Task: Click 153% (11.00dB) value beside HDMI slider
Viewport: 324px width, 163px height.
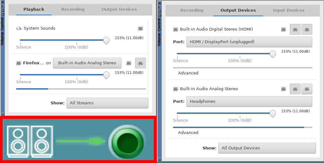Action: point(296,51)
